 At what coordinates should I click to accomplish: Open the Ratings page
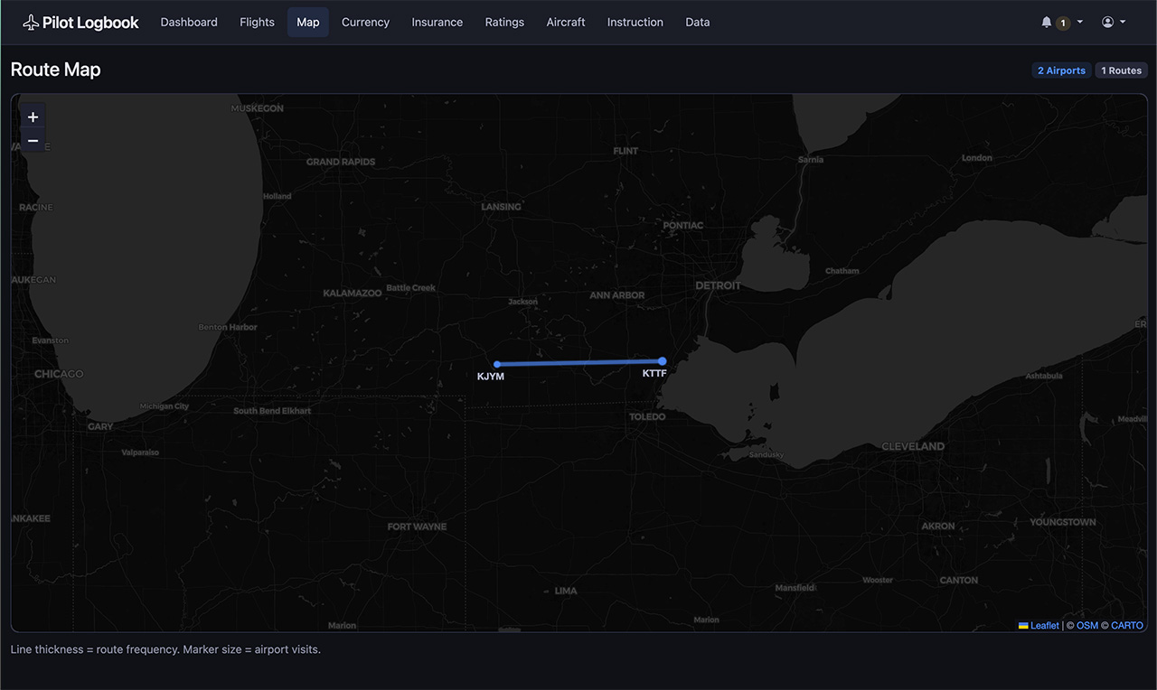pyautogui.click(x=504, y=23)
